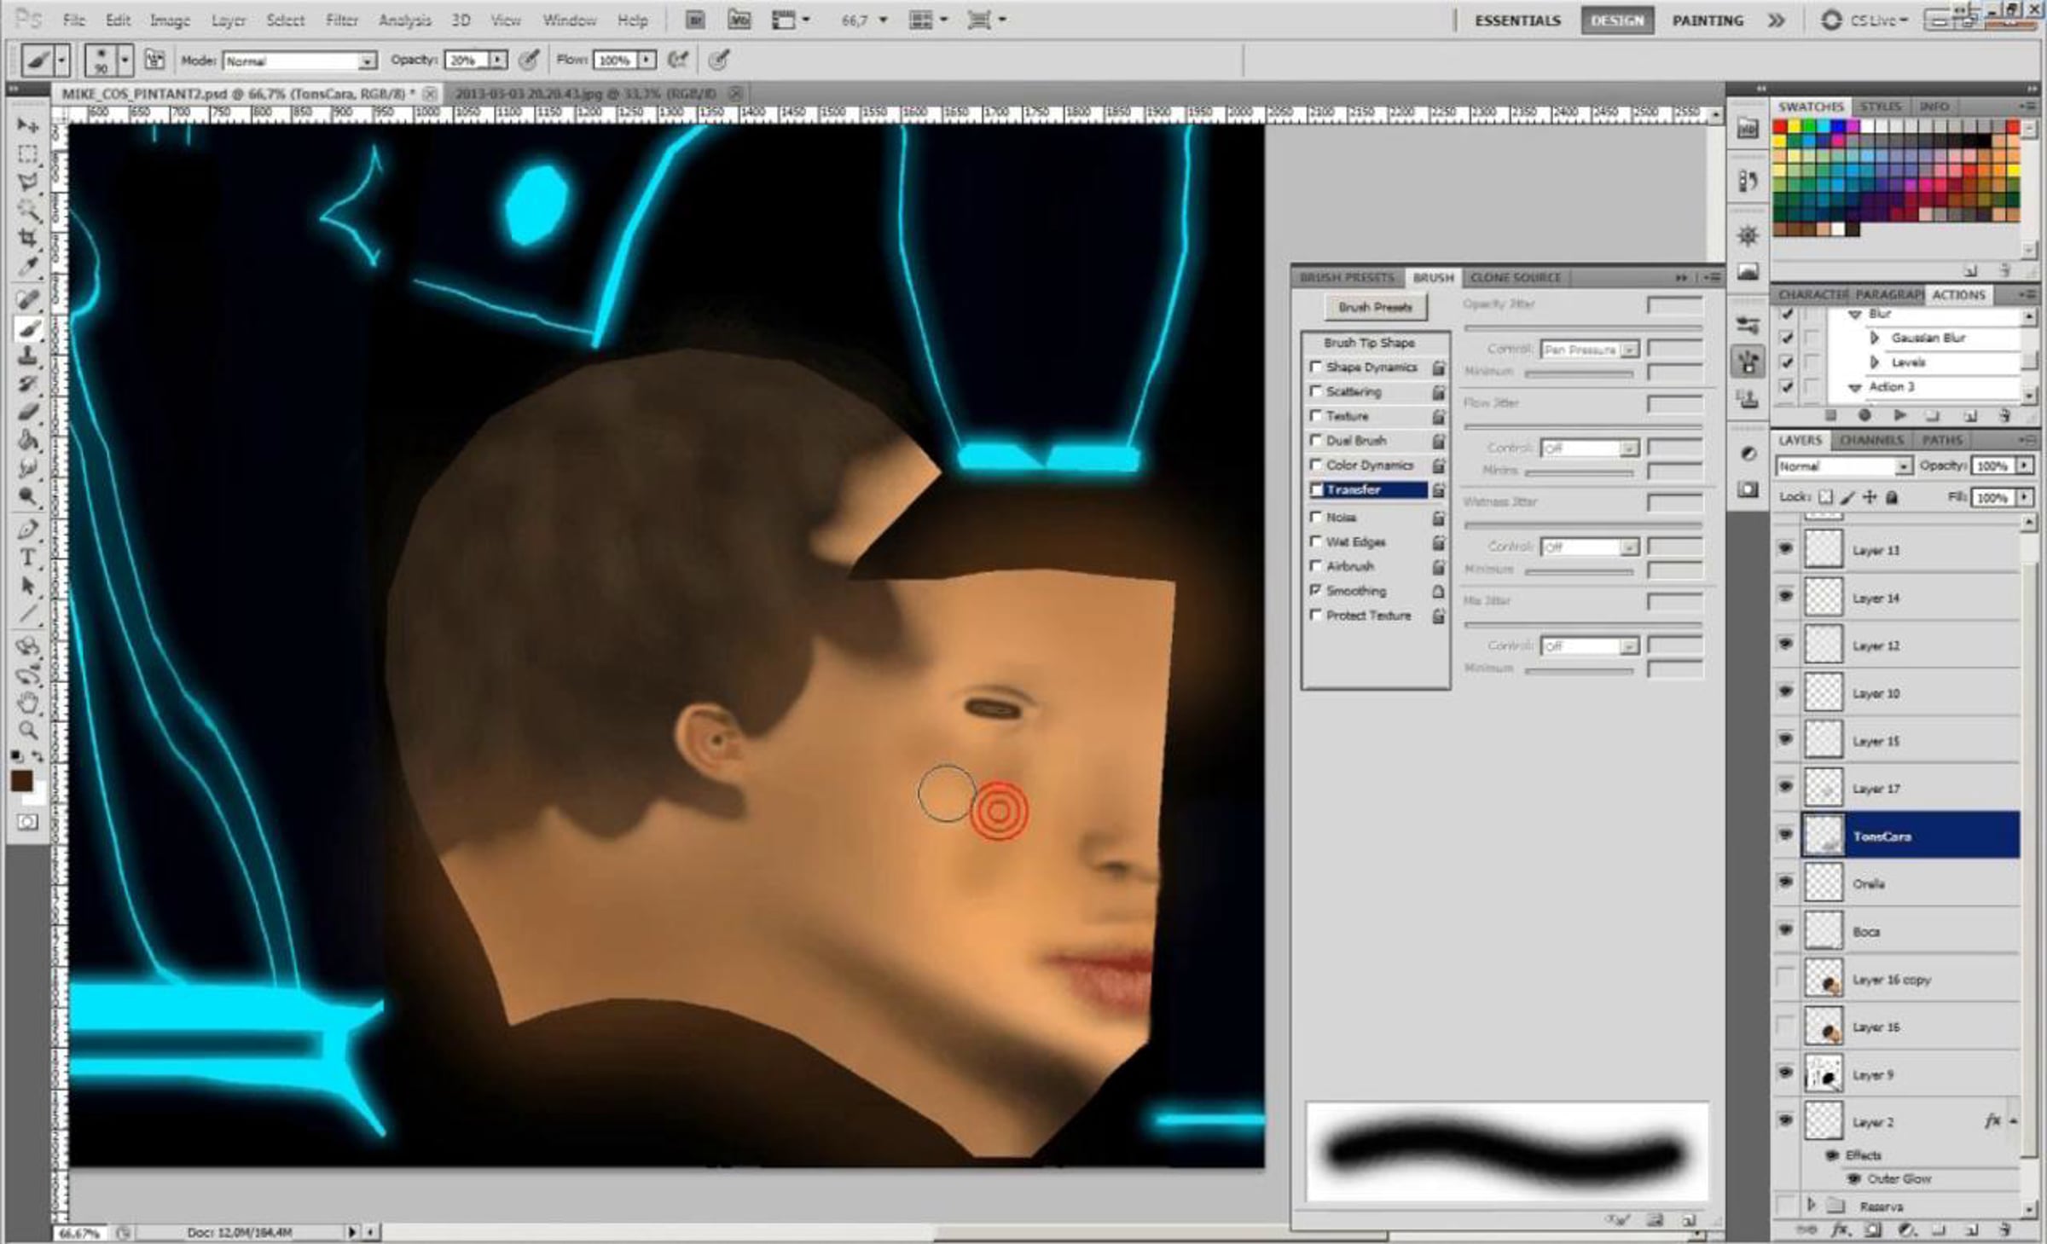Select the Hand tool
The width and height of the screenshot is (2047, 1244).
[27, 703]
